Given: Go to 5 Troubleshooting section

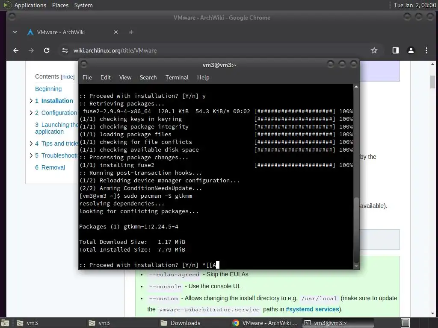Looking at the screenshot, I should click(x=56, y=155).
